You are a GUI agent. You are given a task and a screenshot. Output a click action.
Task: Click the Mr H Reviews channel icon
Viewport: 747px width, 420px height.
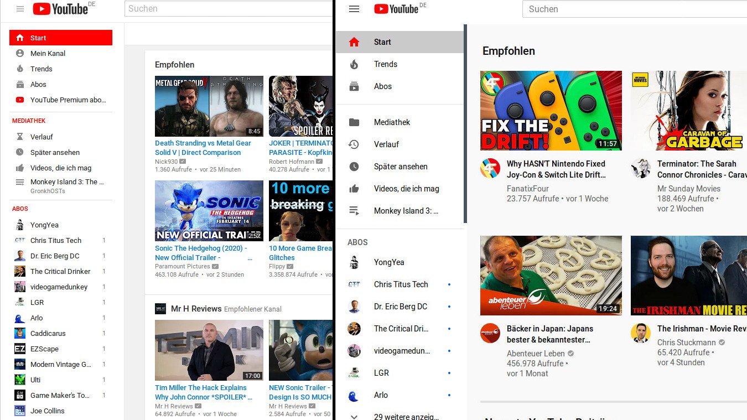tap(160, 309)
